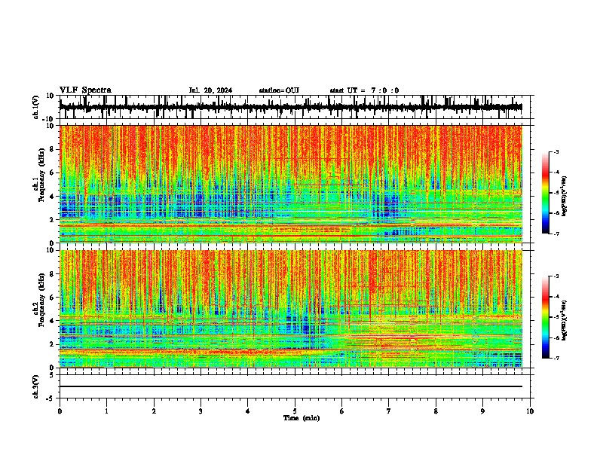
Task: Click the time axis tick label '0'
Action: coord(60,411)
